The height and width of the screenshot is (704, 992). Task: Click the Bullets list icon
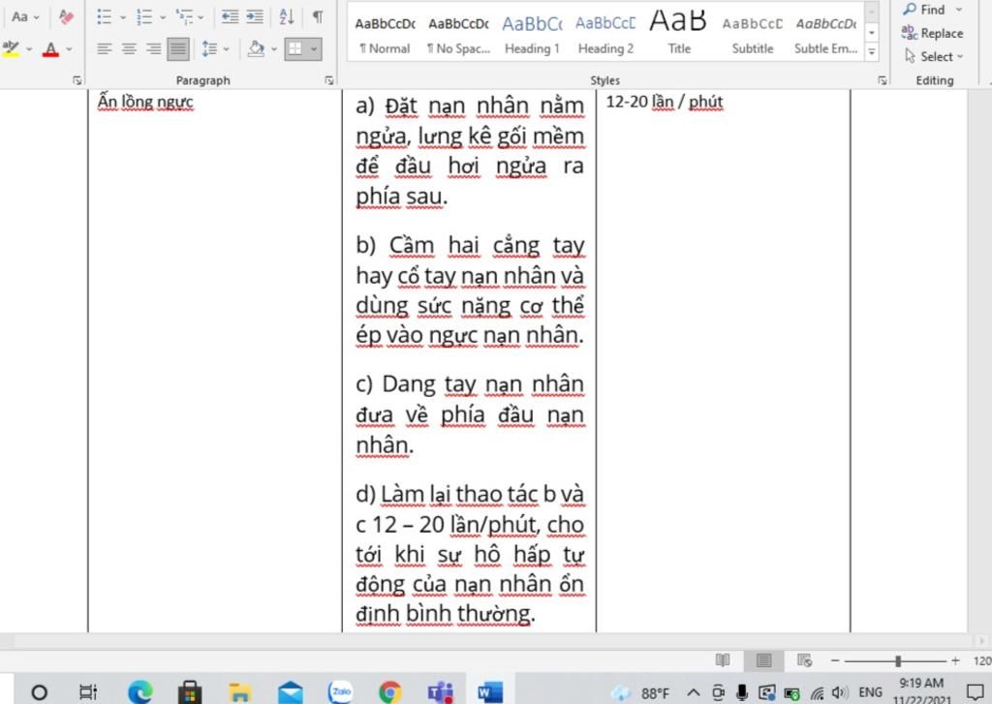tap(105, 17)
